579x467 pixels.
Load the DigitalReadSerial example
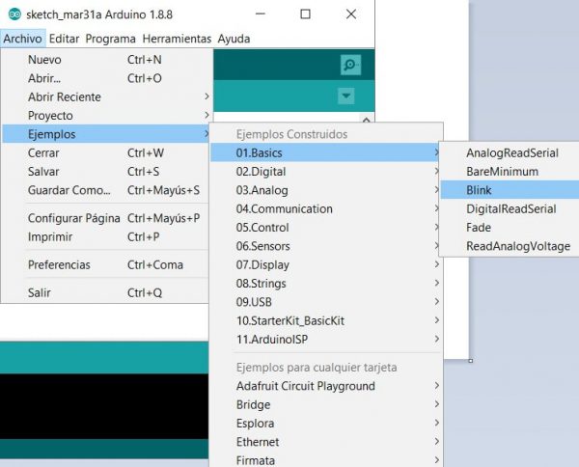[510, 208]
